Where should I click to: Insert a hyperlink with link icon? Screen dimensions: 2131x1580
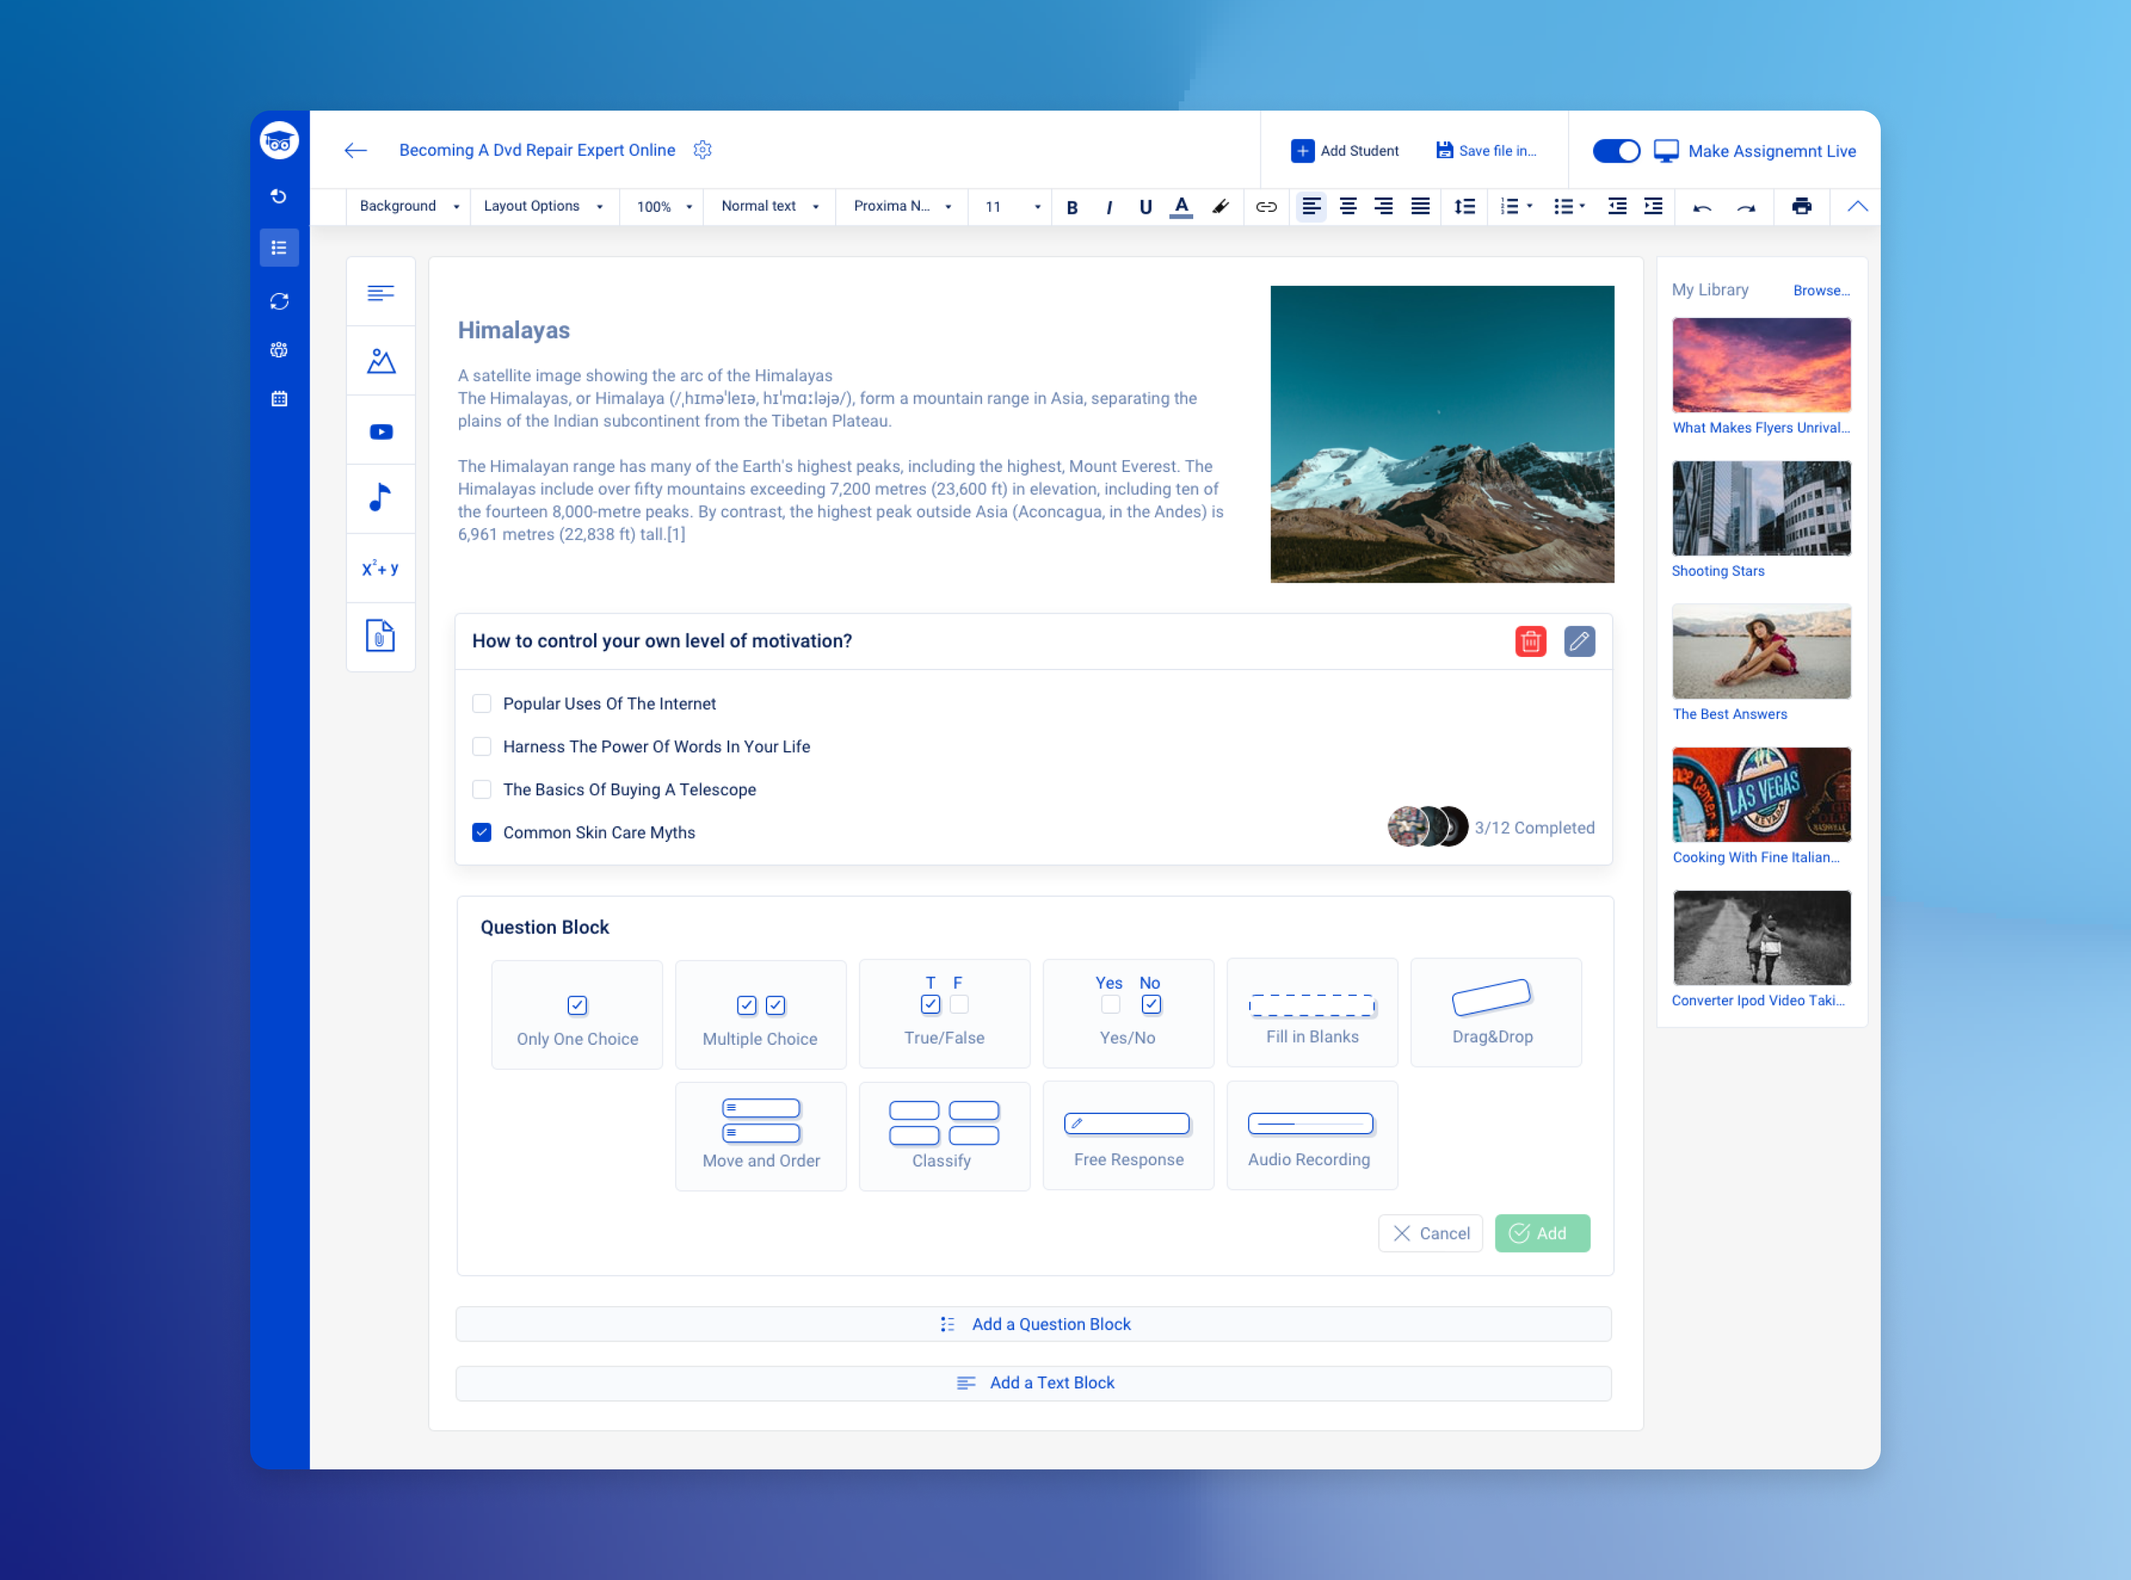(x=1266, y=207)
